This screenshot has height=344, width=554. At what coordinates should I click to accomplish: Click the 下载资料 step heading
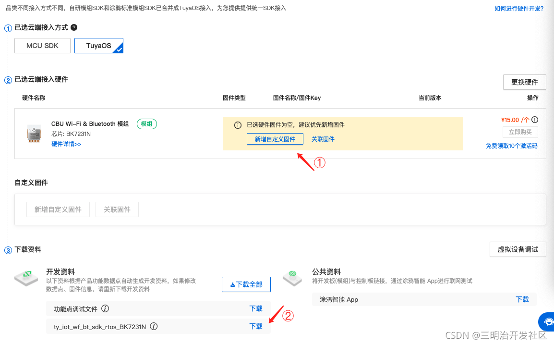28,249
